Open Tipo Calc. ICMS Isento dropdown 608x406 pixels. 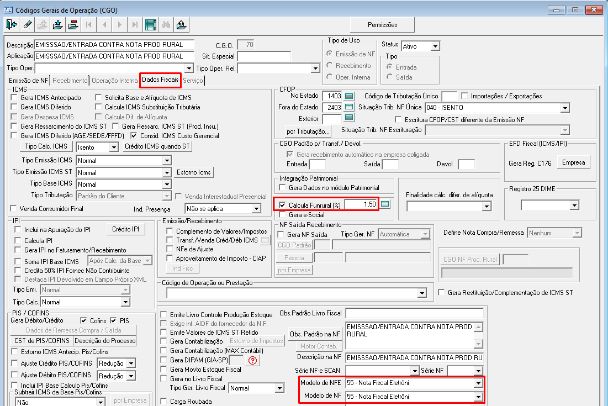tap(114, 147)
